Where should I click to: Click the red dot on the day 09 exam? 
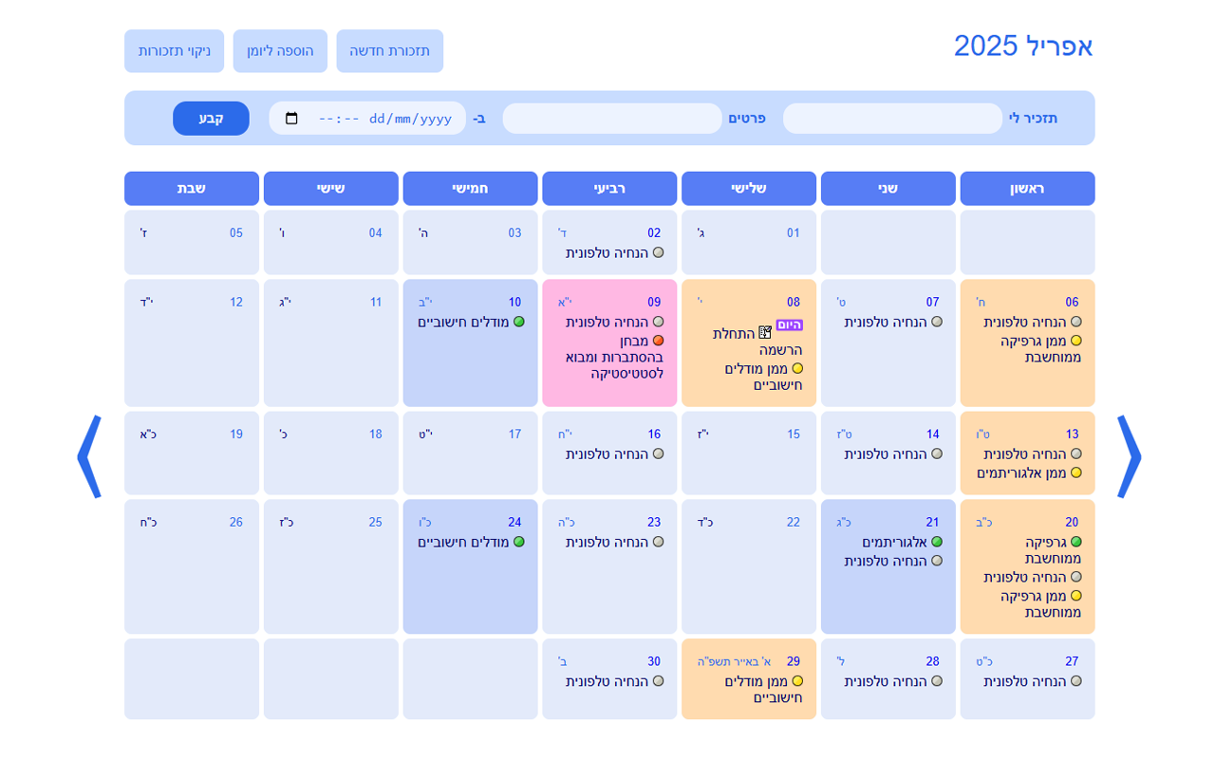click(x=658, y=341)
